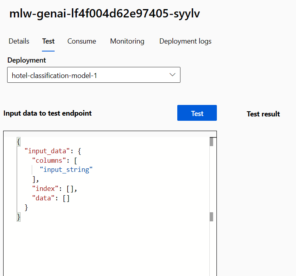
Task: Click the Deployment label above the dropdown
Action: pyautogui.click(x=27, y=60)
